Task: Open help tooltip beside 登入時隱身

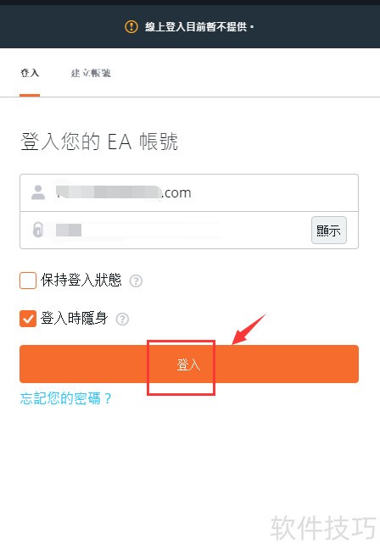Action: (x=122, y=320)
